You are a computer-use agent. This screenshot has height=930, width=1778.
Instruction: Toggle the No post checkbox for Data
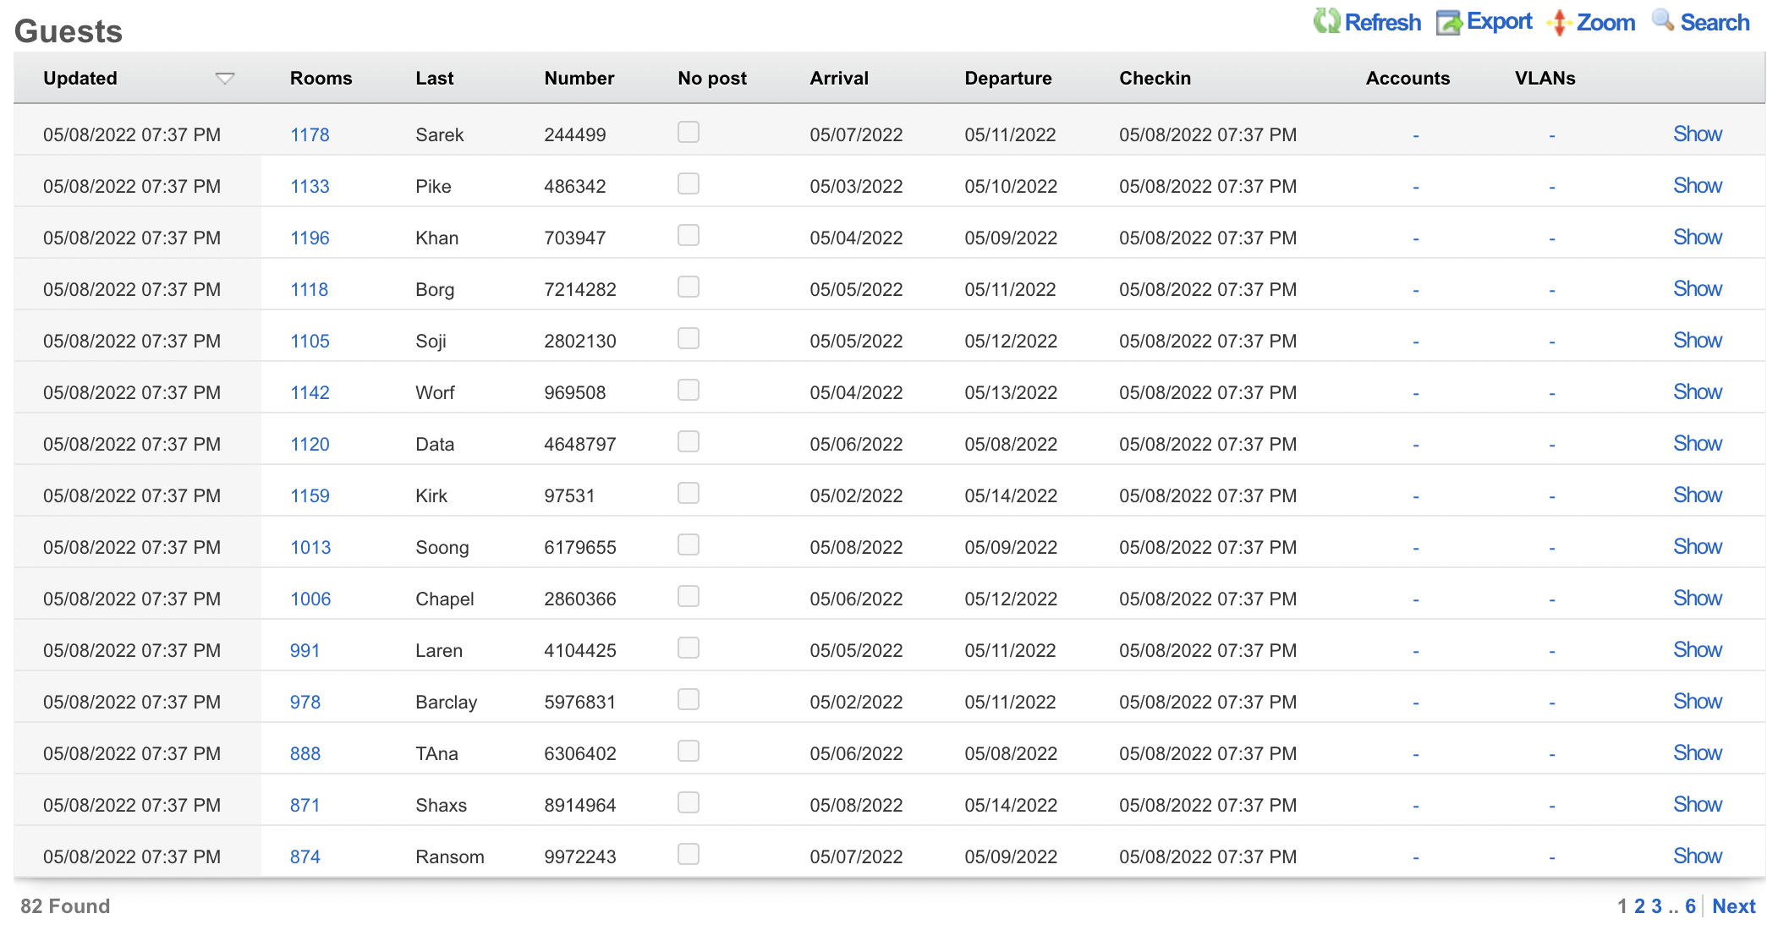689,441
